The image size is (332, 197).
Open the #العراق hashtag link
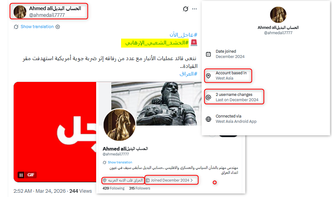pyautogui.click(x=188, y=74)
